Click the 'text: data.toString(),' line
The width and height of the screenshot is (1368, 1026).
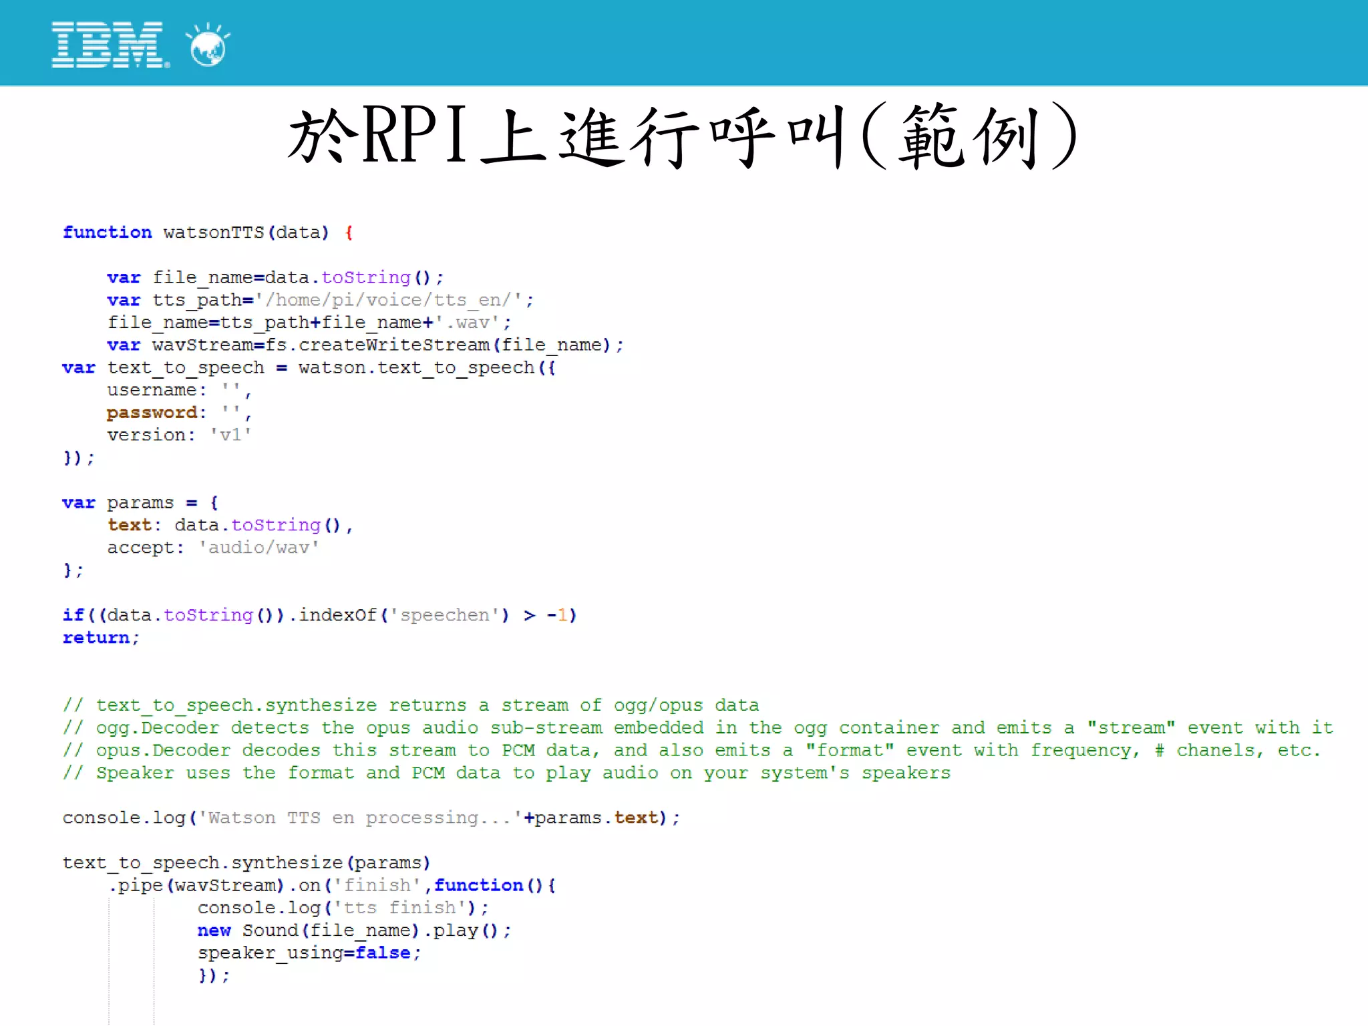point(230,526)
